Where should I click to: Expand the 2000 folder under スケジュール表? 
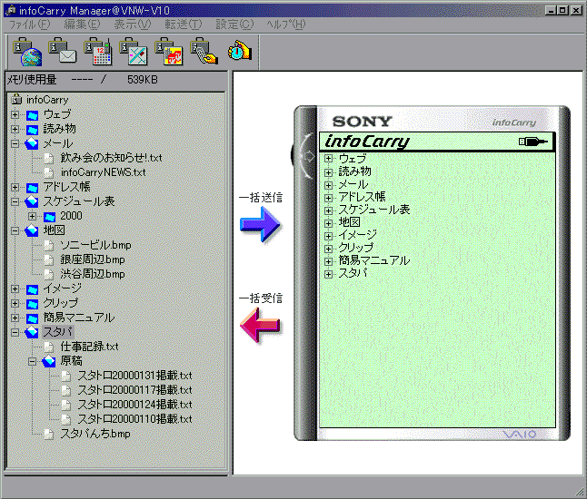pos(33,216)
